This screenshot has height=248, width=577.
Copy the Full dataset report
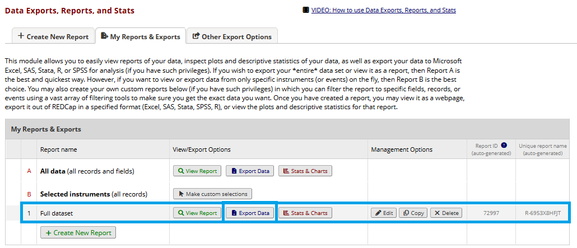413,213
